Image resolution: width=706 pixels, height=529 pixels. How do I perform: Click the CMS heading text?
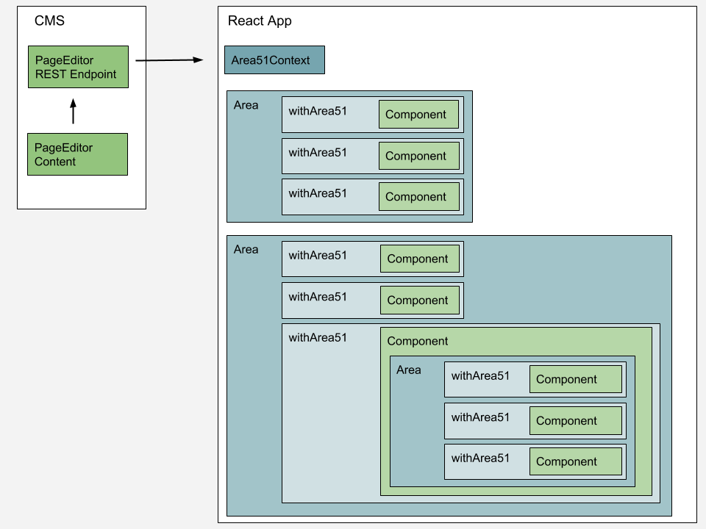pos(49,21)
